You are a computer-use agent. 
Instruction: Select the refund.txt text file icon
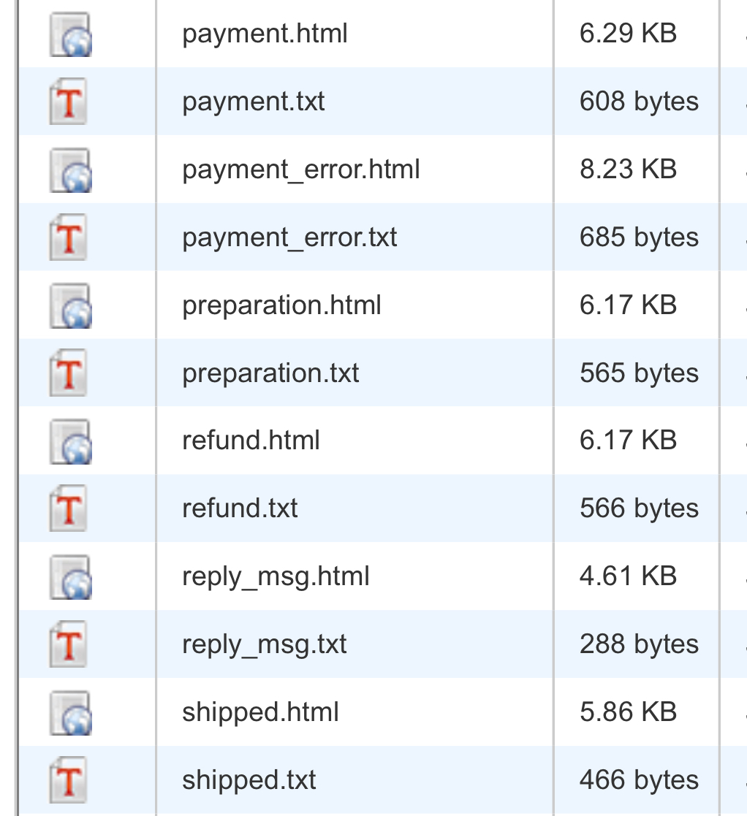[x=69, y=508]
